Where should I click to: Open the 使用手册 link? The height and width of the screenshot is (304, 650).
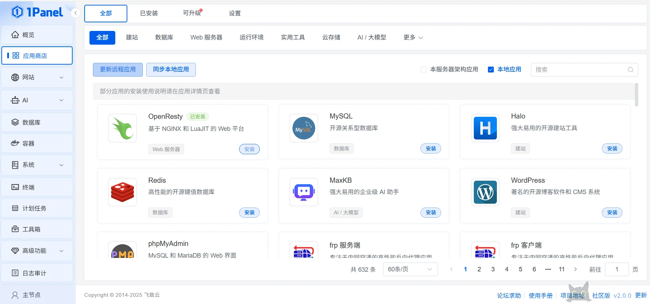click(541, 295)
